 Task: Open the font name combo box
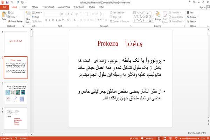tap(52, 14)
